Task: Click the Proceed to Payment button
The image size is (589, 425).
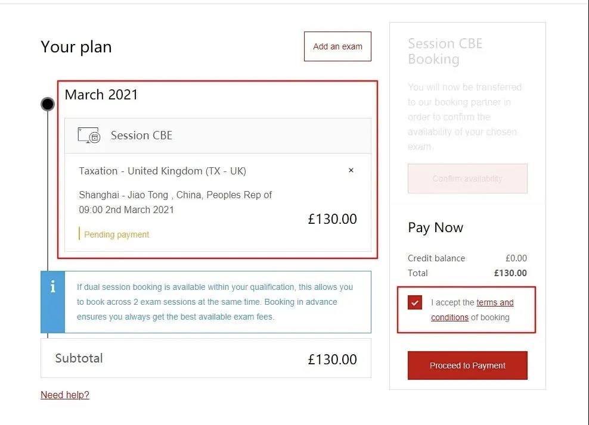Action: [467, 365]
